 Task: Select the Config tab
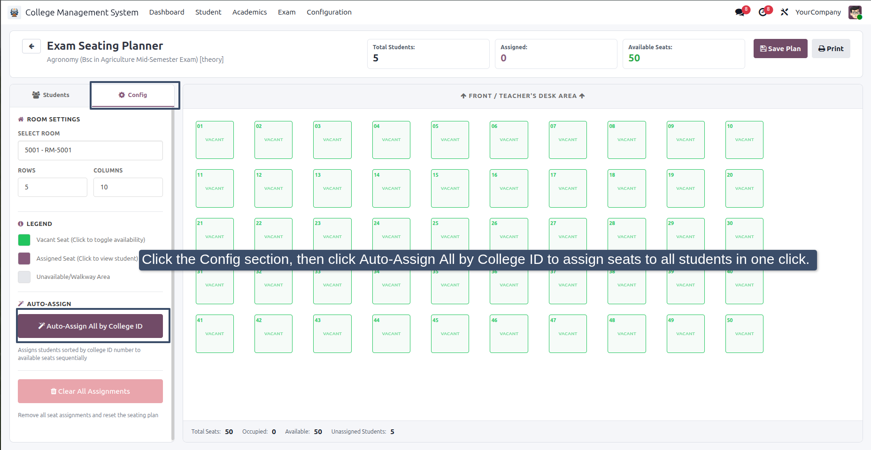coord(133,95)
